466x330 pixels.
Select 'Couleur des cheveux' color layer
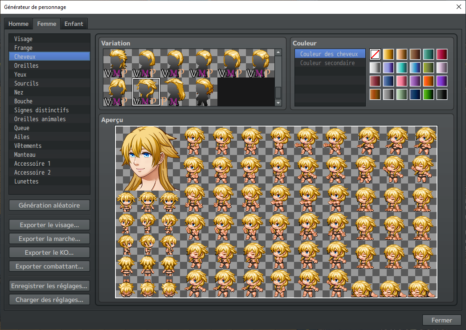pyautogui.click(x=330, y=54)
